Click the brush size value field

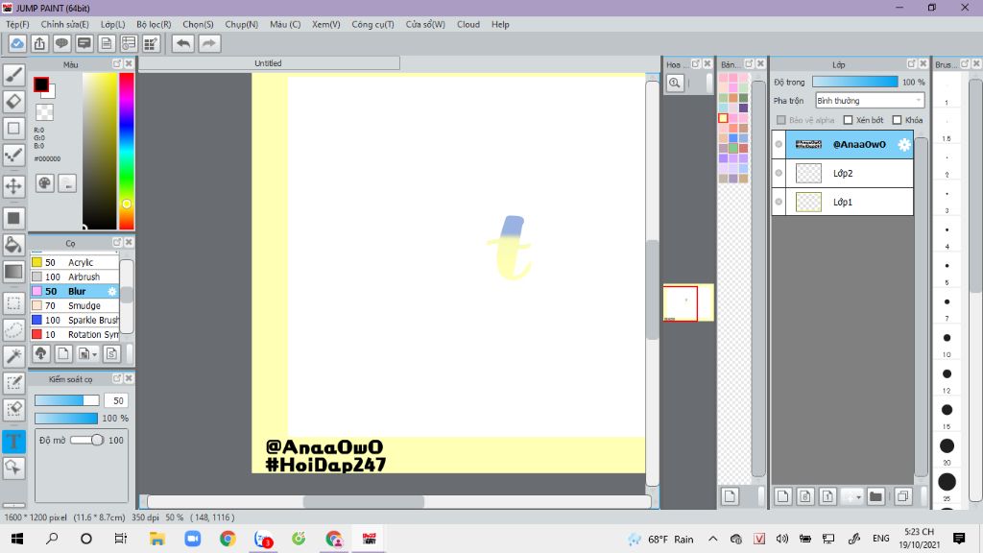pos(115,400)
